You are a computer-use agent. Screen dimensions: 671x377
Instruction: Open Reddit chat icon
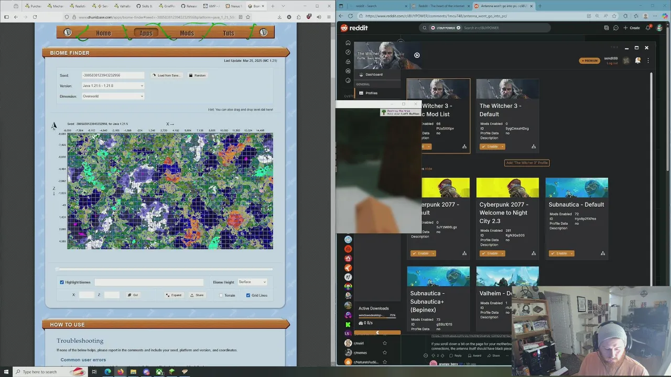(616, 28)
